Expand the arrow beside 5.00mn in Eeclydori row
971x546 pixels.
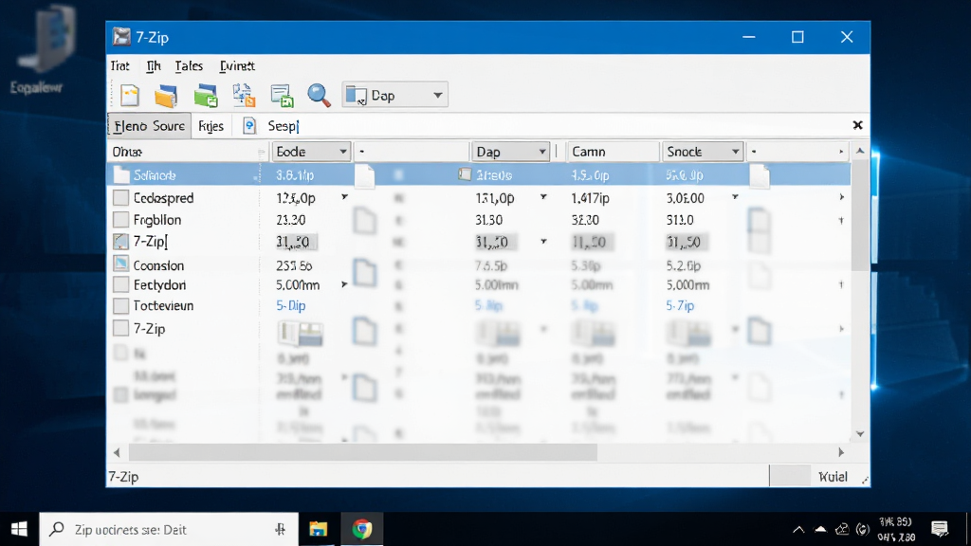click(x=344, y=284)
